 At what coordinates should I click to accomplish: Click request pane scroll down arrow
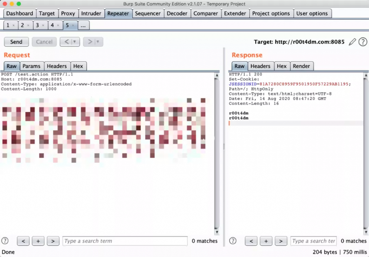[217, 232]
